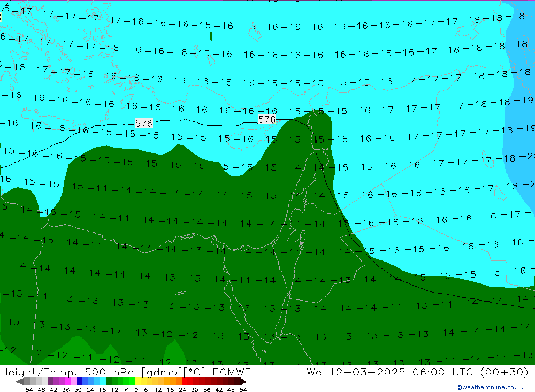The height and width of the screenshot is (392, 535).
Task: Click the 'Height/Temp. 500 hPa' chart title
Action: point(69,372)
